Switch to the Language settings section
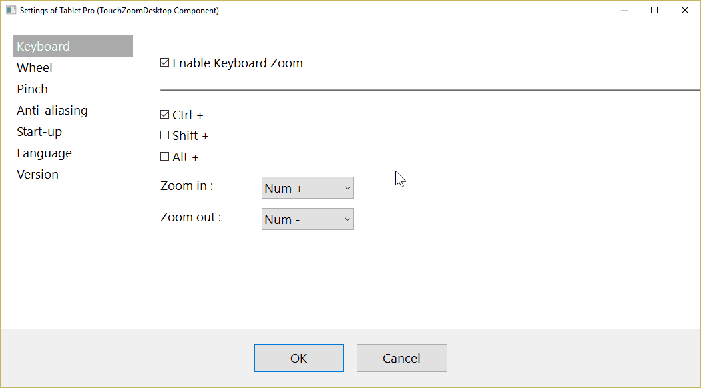The image size is (701, 388). coord(44,153)
